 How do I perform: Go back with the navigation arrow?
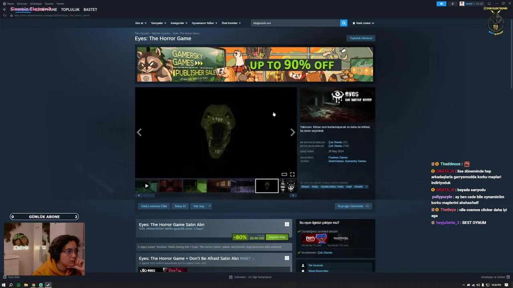pos(4,9)
